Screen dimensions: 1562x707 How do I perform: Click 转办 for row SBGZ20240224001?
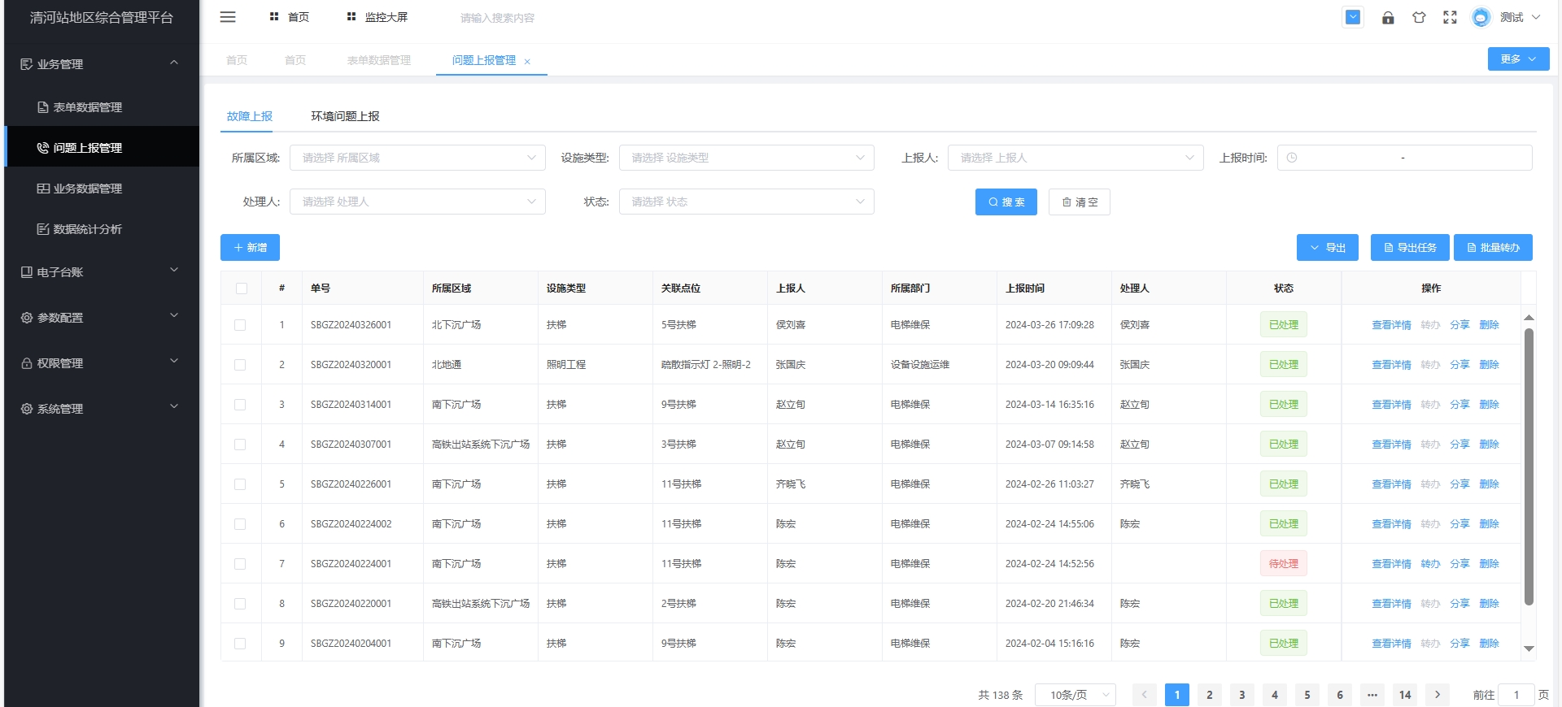(x=1430, y=564)
